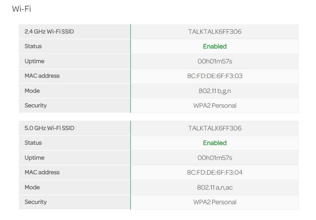Click the 802.11 b,g,n mode value
The image size is (316, 220).
click(215, 91)
